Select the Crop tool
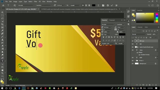Viewport: 160px width, 90px height. click(2, 24)
